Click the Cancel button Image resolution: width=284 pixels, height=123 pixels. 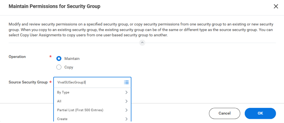coord(225,113)
